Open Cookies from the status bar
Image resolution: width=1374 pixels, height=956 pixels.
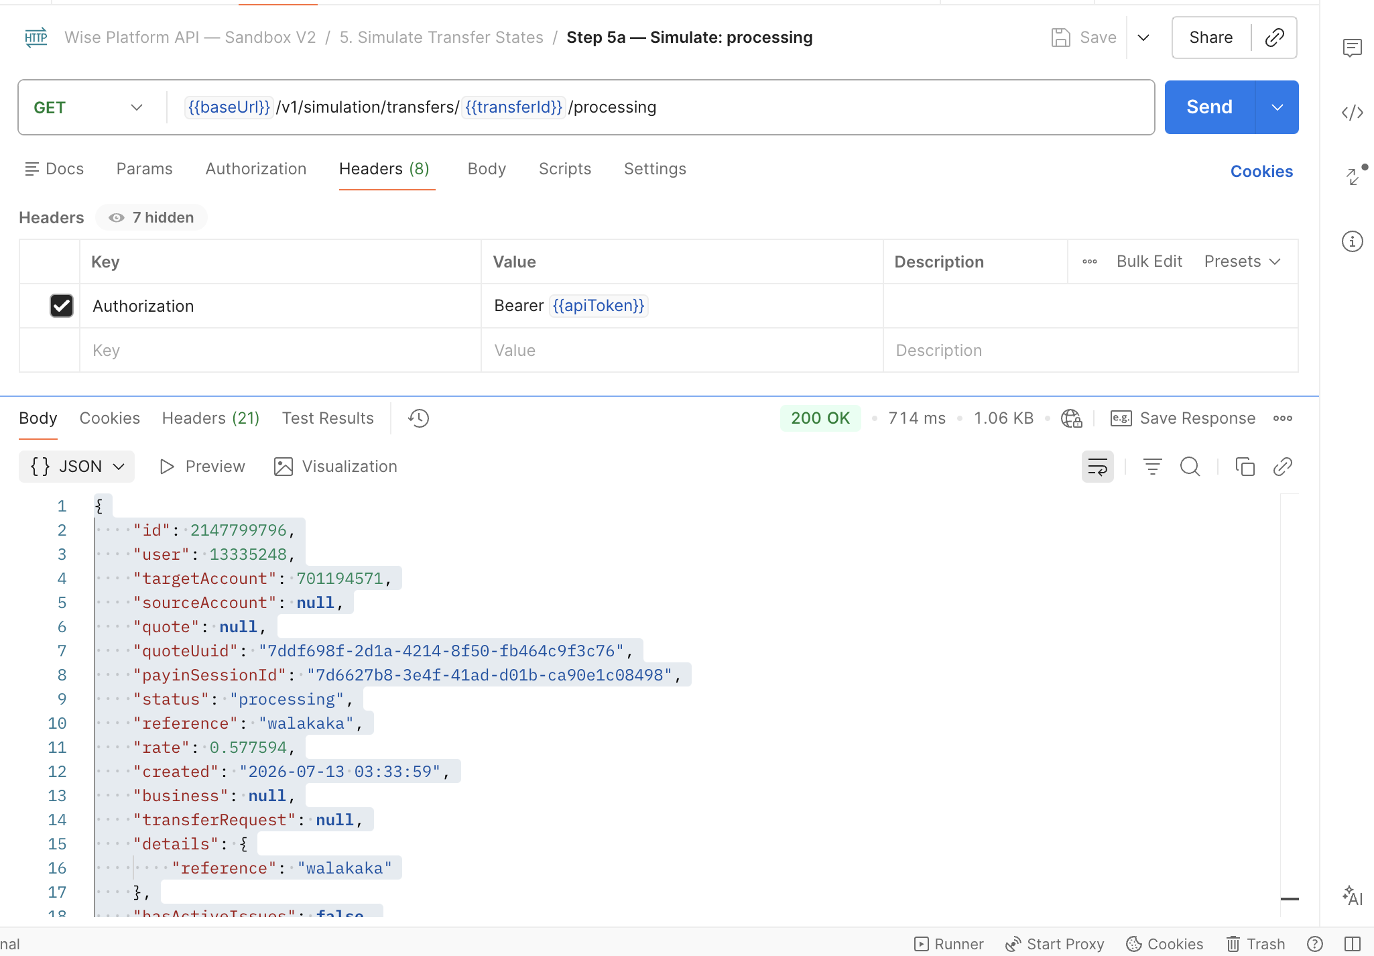(x=1165, y=944)
